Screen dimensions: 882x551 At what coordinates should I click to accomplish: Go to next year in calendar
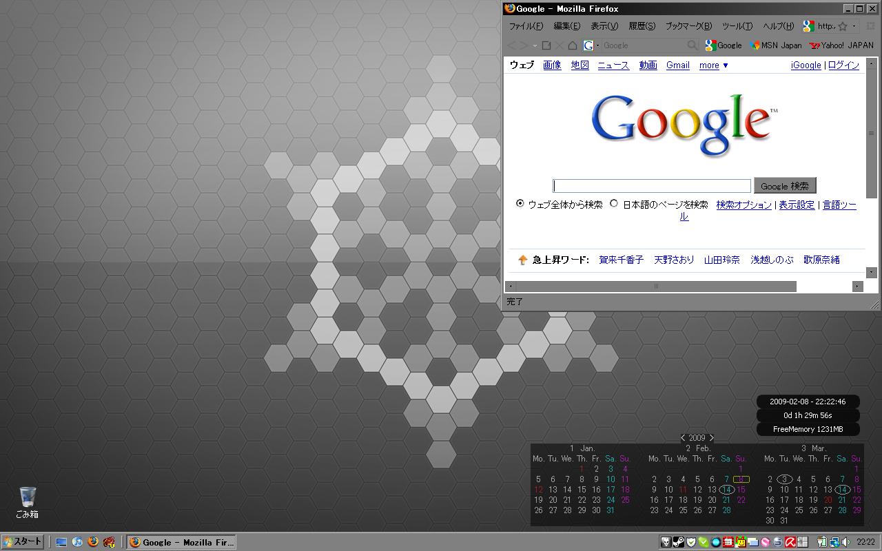pyautogui.click(x=712, y=437)
